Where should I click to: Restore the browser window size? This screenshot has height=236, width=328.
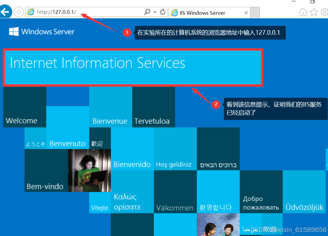point(313,1)
